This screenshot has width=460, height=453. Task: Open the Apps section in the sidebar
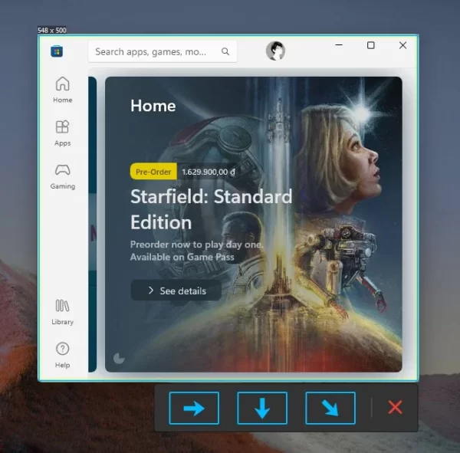pos(63,133)
